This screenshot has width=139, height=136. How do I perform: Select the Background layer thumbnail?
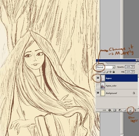tap(103, 93)
